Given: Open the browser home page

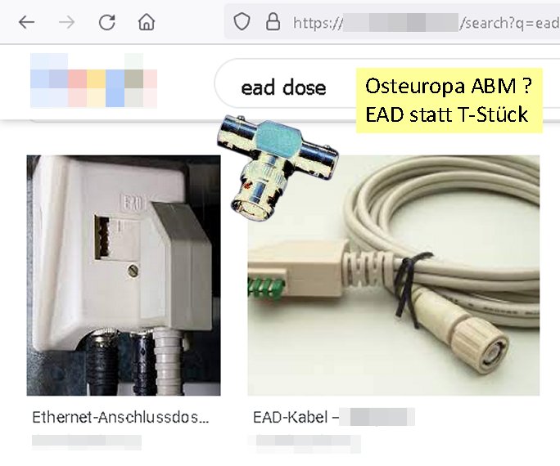Looking at the screenshot, I should point(147,22).
